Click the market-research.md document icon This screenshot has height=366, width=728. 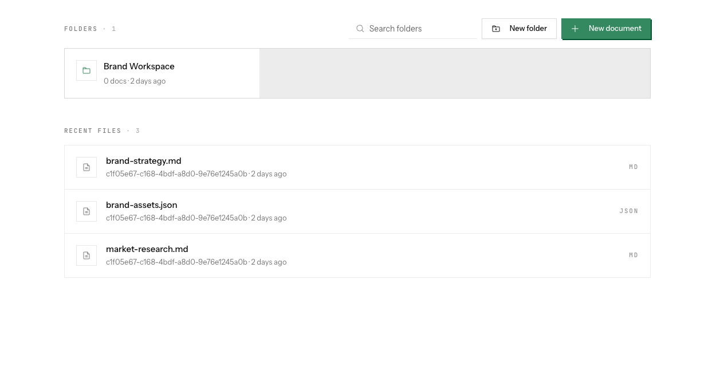[x=86, y=255]
